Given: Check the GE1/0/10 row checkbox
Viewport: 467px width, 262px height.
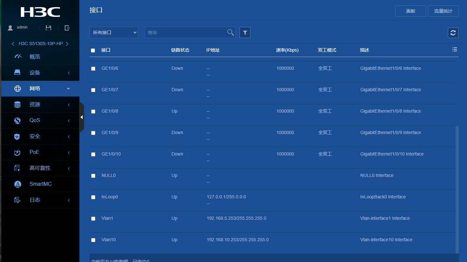Looking at the screenshot, I should 93,154.
